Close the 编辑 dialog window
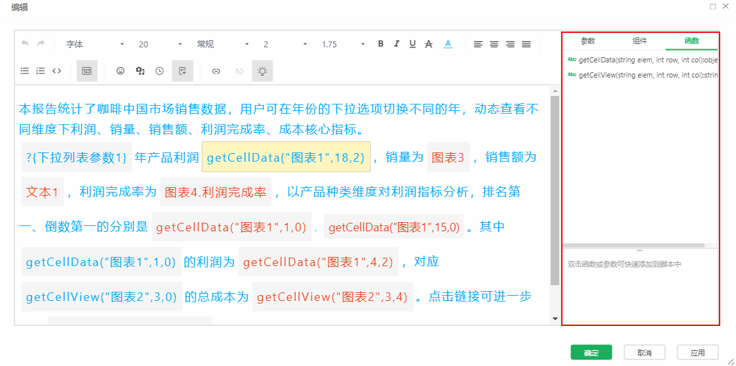Image resolution: width=736 pixels, height=366 pixels. point(727,7)
